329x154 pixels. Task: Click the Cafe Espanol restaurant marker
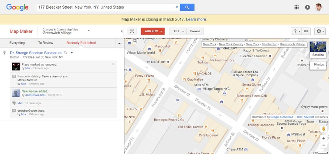tap(212, 131)
